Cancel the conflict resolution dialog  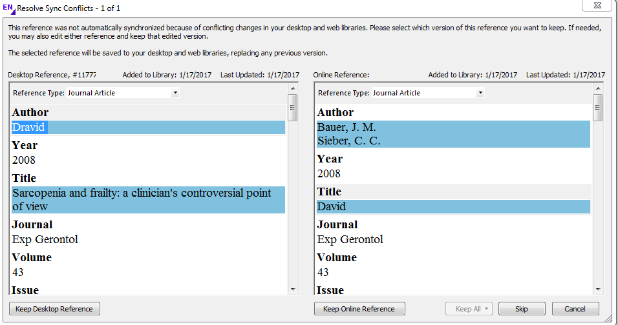click(575, 309)
